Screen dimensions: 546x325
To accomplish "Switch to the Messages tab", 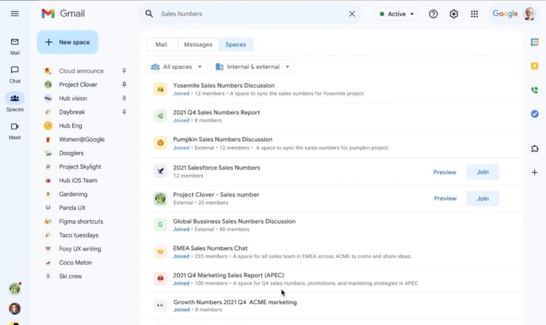I will click(x=198, y=44).
